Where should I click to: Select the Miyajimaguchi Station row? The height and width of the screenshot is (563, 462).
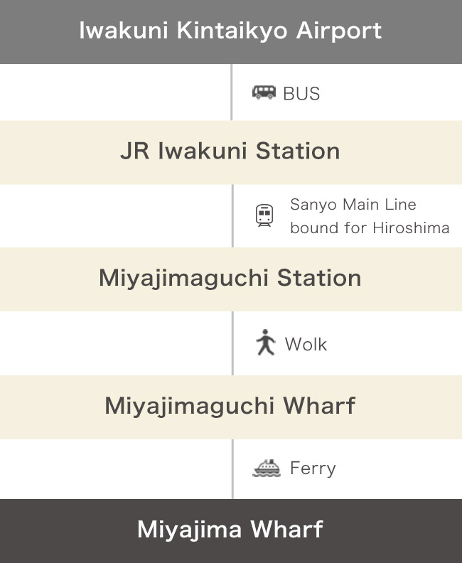pyautogui.click(x=231, y=279)
